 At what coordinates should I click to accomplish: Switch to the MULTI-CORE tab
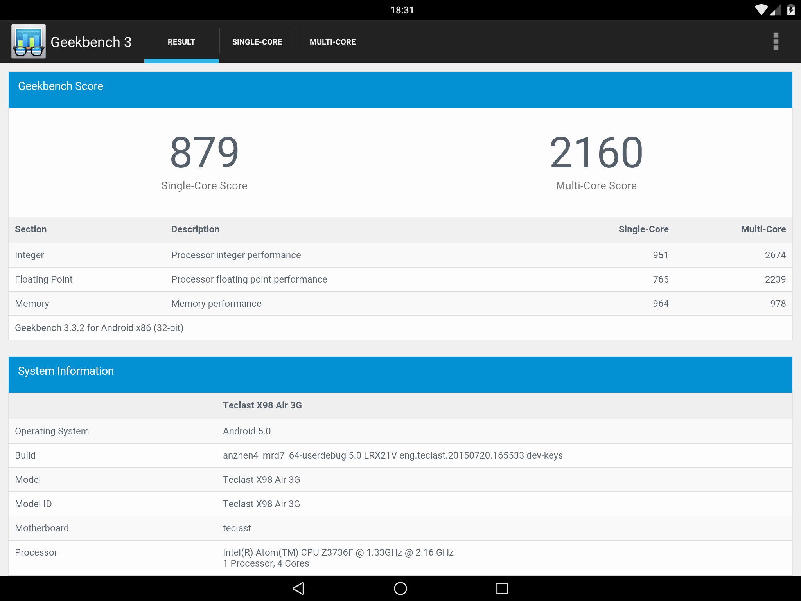[x=332, y=42]
